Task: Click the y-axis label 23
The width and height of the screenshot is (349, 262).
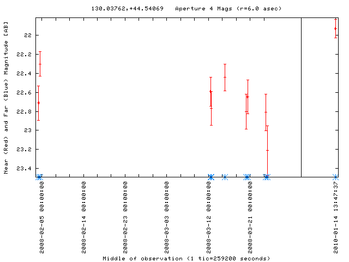Action: tap(28, 130)
